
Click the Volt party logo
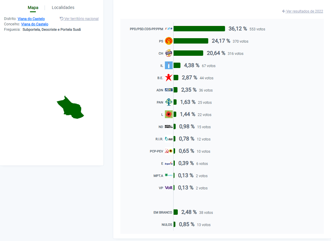tap(169, 188)
